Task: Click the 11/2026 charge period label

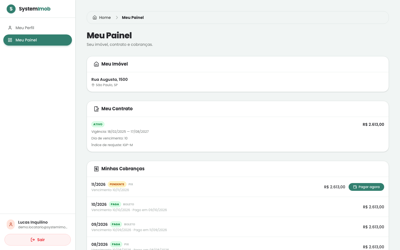Action: pyautogui.click(x=98, y=184)
